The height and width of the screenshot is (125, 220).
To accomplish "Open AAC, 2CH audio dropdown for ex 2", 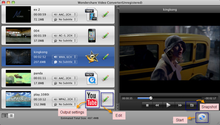I will pos(64,14).
